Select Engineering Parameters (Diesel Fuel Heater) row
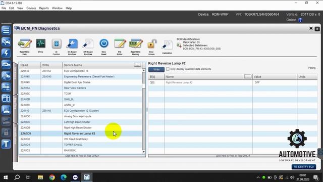This screenshot has width=323, height=182. coord(80,76)
